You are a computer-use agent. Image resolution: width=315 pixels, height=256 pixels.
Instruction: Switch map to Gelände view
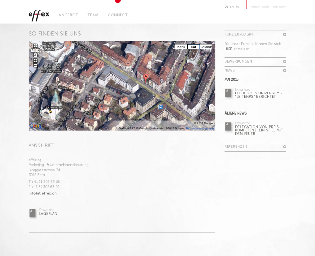click(x=206, y=47)
